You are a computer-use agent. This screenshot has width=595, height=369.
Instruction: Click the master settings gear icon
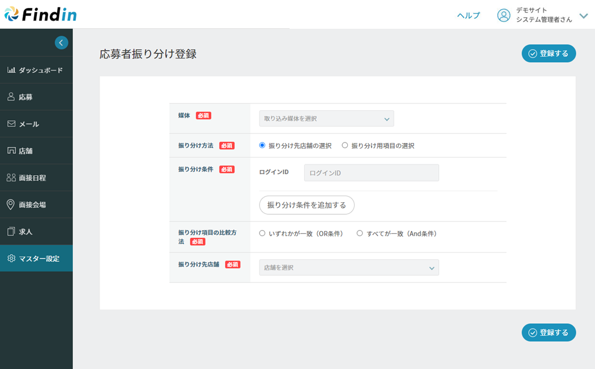click(x=11, y=258)
